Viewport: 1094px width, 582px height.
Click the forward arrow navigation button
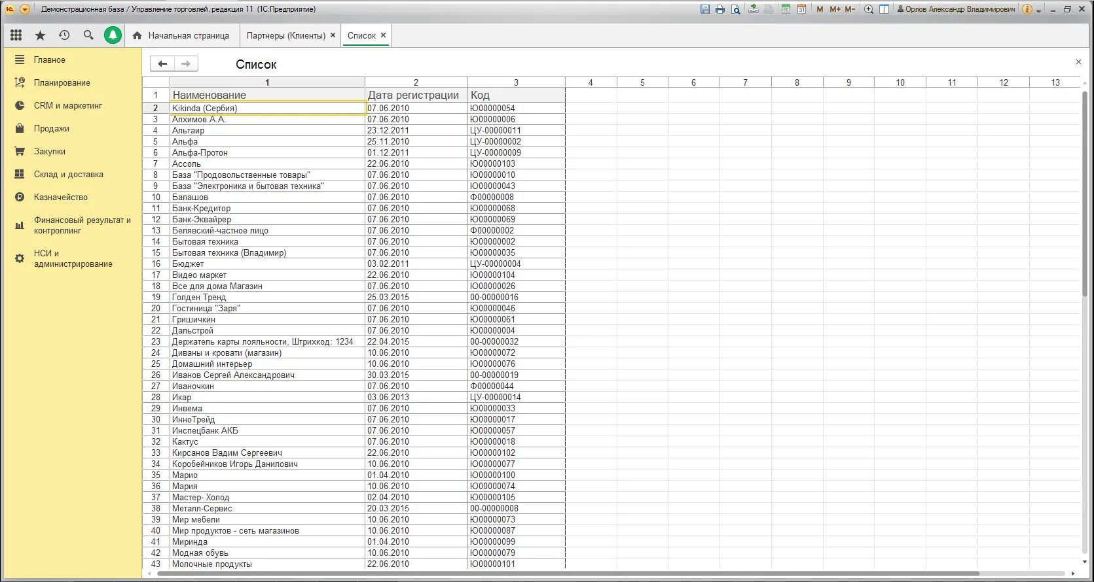pyautogui.click(x=186, y=63)
